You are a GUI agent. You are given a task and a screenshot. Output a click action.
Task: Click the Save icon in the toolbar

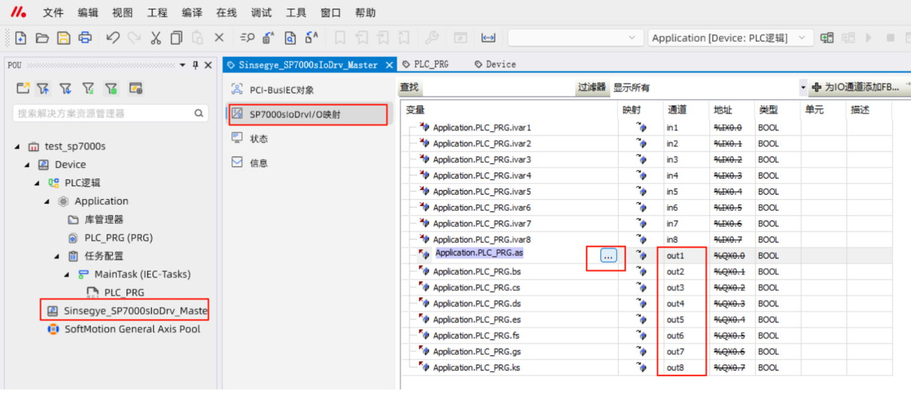(x=64, y=38)
